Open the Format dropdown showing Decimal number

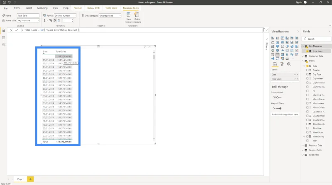coord(65,16)
